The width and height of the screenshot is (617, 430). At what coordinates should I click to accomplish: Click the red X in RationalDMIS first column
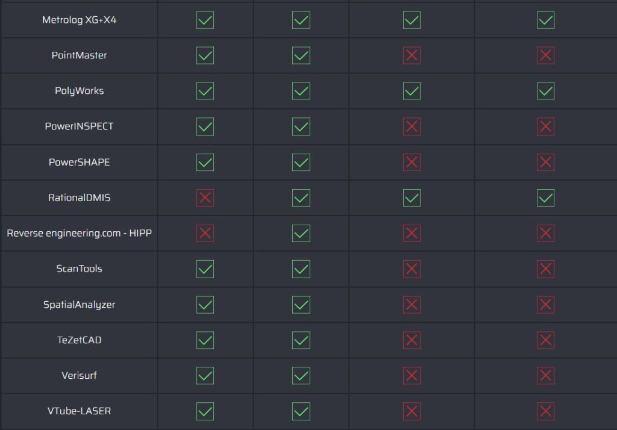coord(205,198)
